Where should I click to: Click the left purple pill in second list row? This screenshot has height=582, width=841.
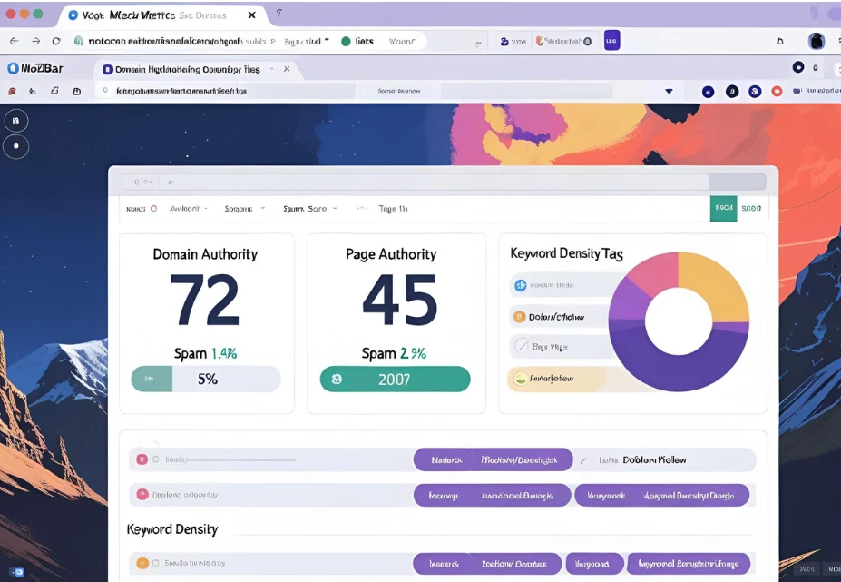pyautogui.click(x=493, y=495)
